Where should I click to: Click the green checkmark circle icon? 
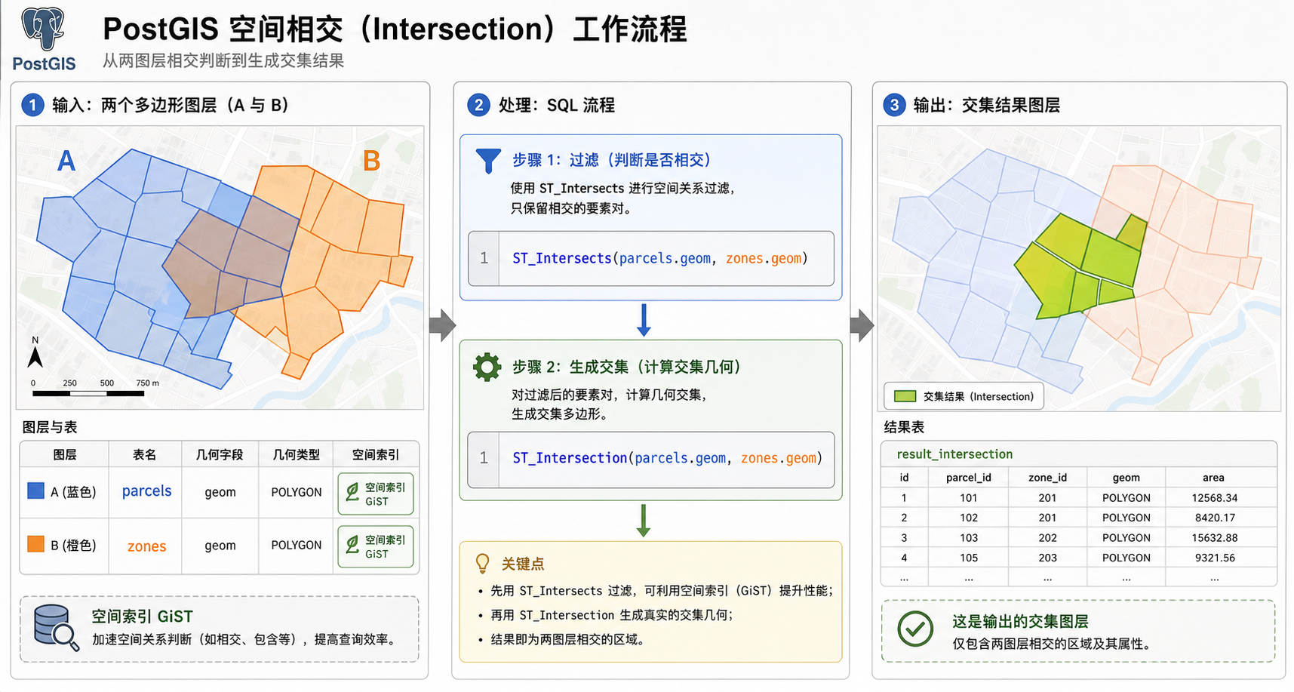point(915,629)
